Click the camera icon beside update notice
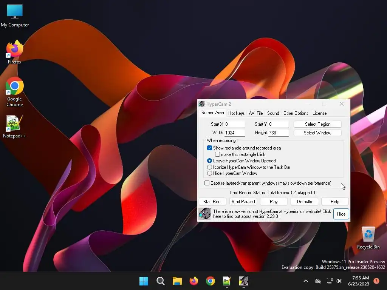The image size is (387, 290). pyautogui.click(x=204, y=214)
